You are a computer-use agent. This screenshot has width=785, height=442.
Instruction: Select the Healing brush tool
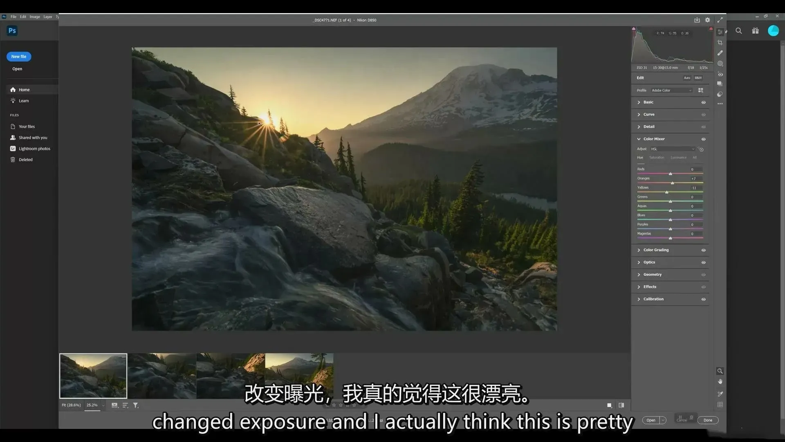click(x=720, y=53)
